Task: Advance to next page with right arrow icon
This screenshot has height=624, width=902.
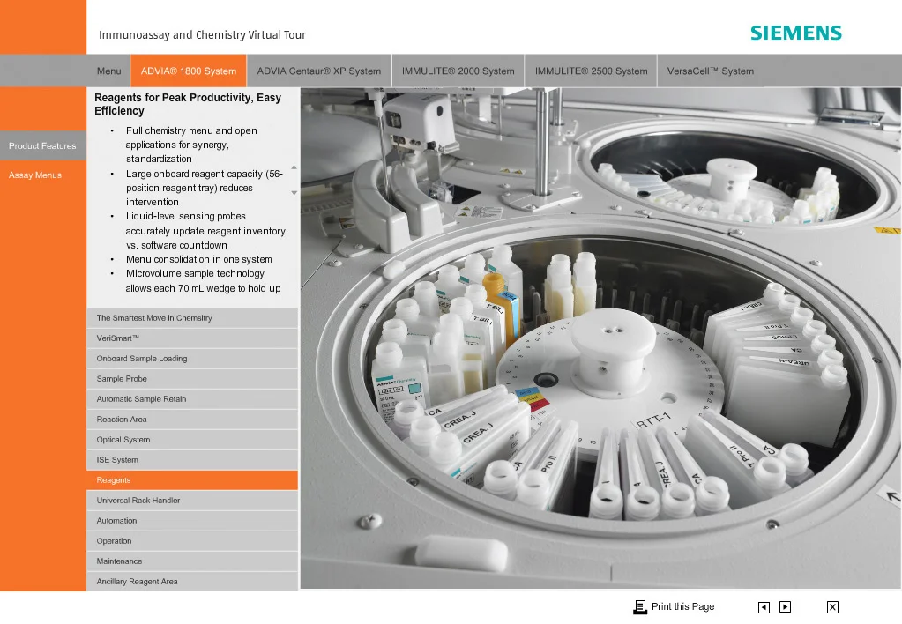Action: pos(786,606)
